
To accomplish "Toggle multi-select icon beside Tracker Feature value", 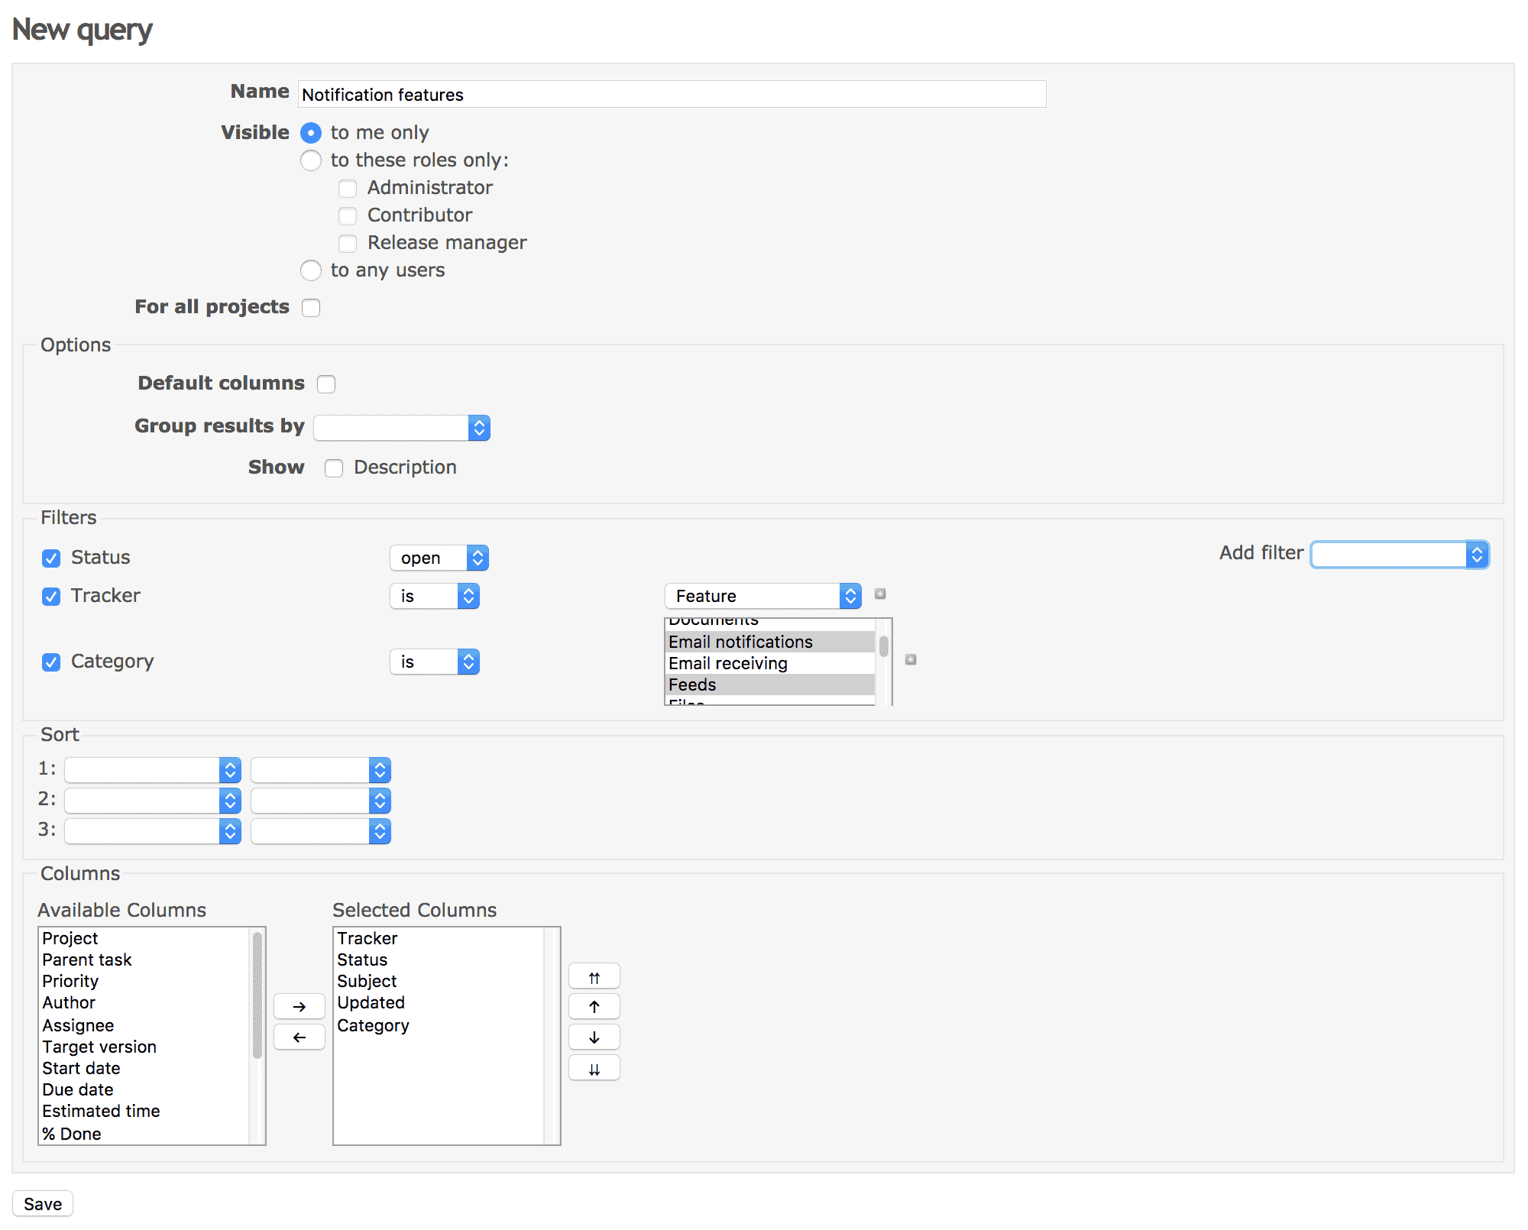I will (880, 594).
